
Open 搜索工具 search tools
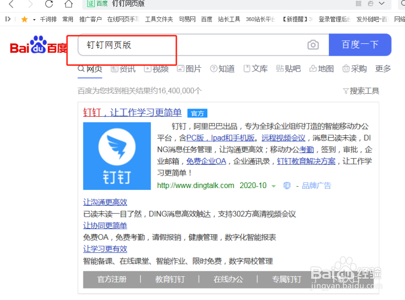[364, 90]
